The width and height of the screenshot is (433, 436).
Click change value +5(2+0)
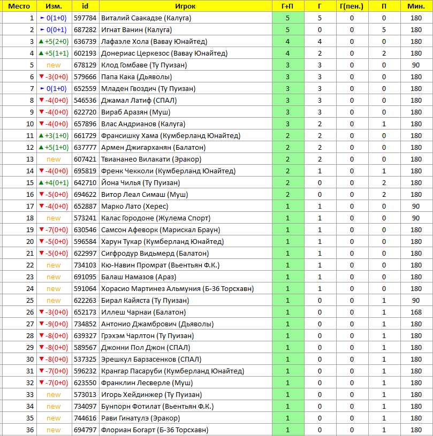pyautogui.click(x=54, y=41)
